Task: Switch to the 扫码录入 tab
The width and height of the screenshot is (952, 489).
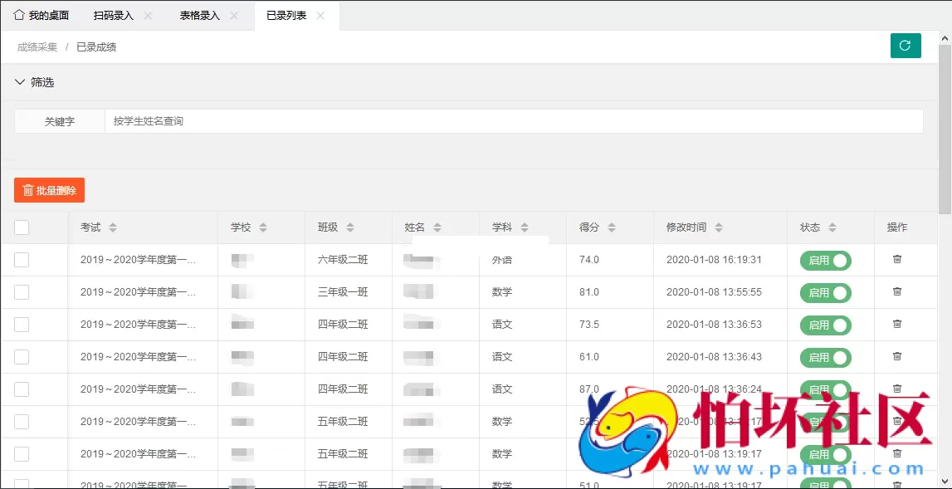Action: 113,14
